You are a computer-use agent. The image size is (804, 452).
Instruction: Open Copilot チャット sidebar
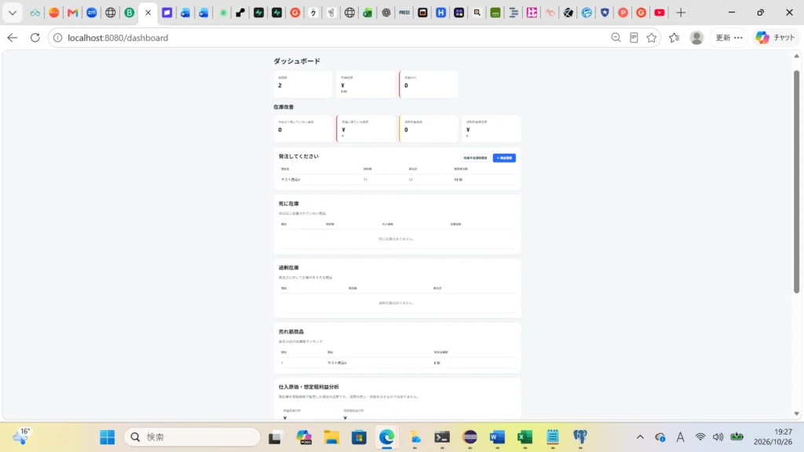(x=775, y=38)
